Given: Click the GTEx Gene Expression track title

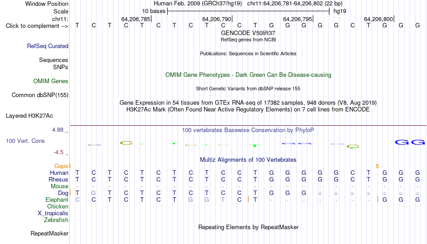Looking at the screenshot, I should click(248, 102).
